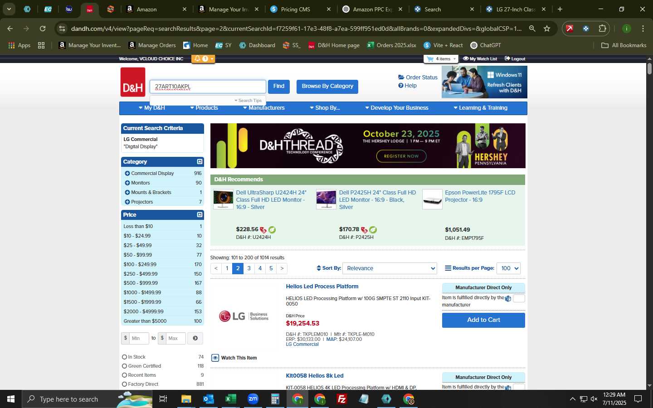653x408 pixels.
Task: Click the Logout link
Action: (x=515, y=59)
